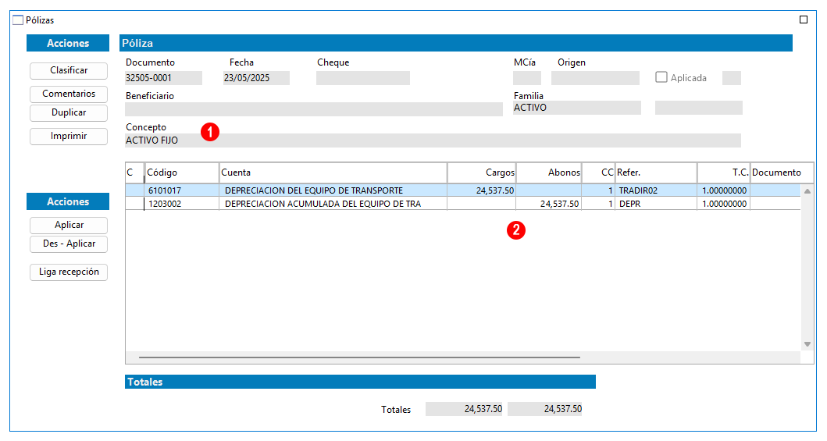This screenshot has width=827, height=441.
Task: Click the Familia field showing ACTIVO
Action: click(577, 108)
